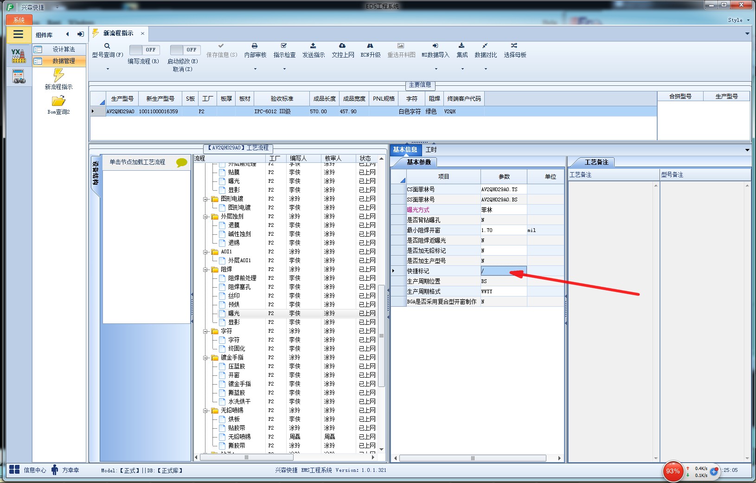This screenshot has width=756, height=483.
Task: Select the 新流程指示 document tab
Action: tap(118, 33)
